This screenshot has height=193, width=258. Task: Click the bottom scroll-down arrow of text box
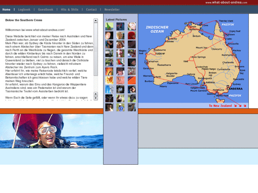(x=96, y=98)
